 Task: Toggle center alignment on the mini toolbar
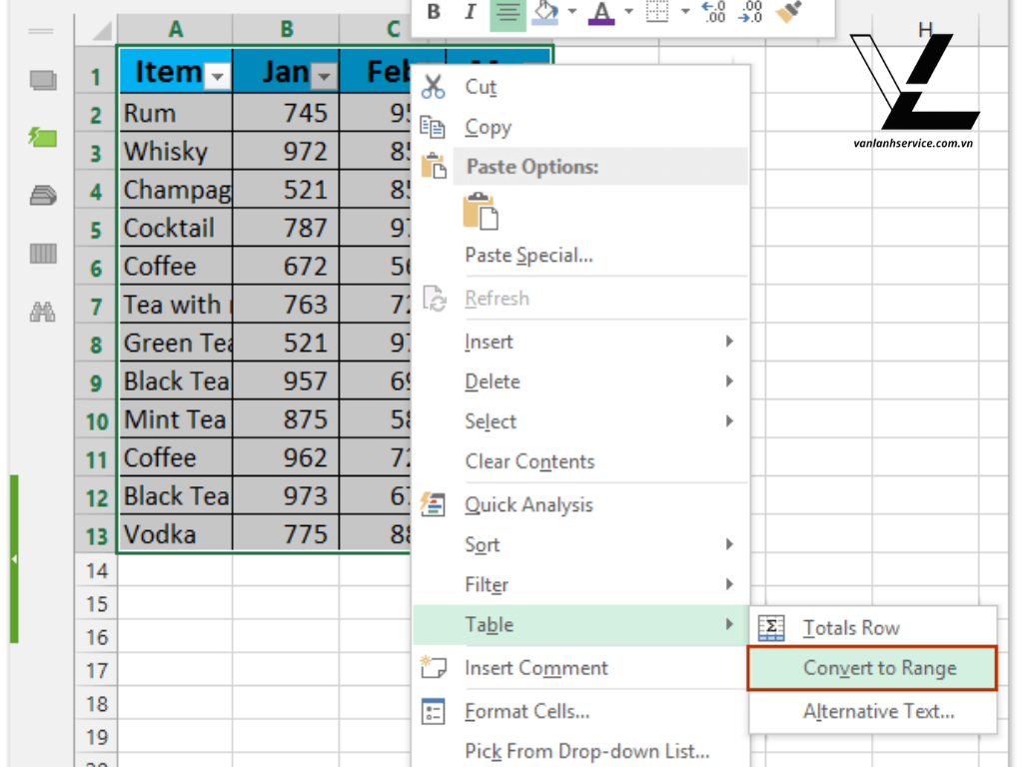click(x=506, y=13)
